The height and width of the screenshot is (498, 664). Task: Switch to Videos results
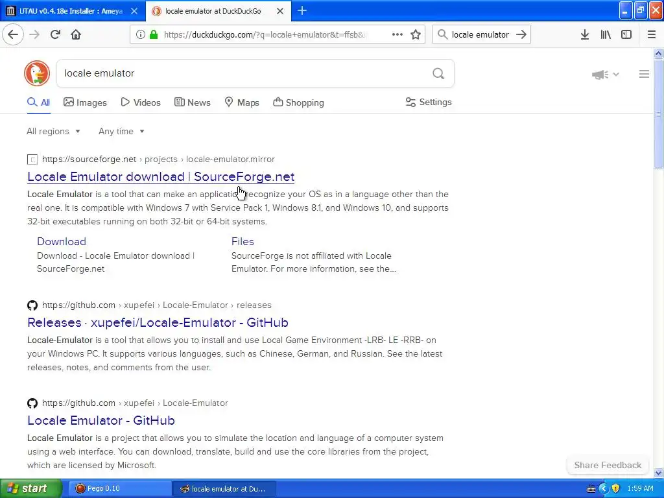[x=141, y=102]
